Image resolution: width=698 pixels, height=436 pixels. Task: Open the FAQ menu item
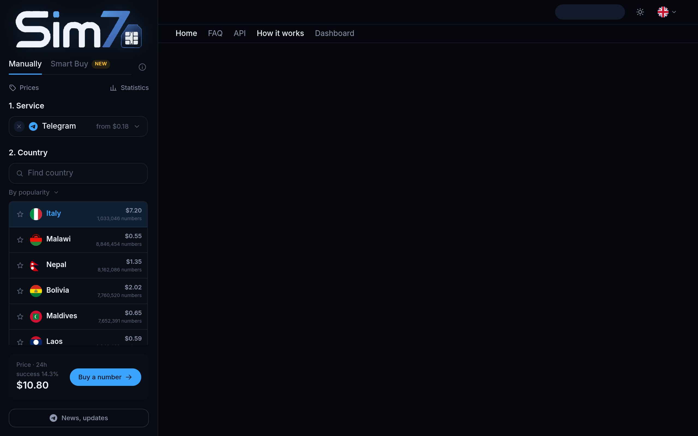pos(215,34)
